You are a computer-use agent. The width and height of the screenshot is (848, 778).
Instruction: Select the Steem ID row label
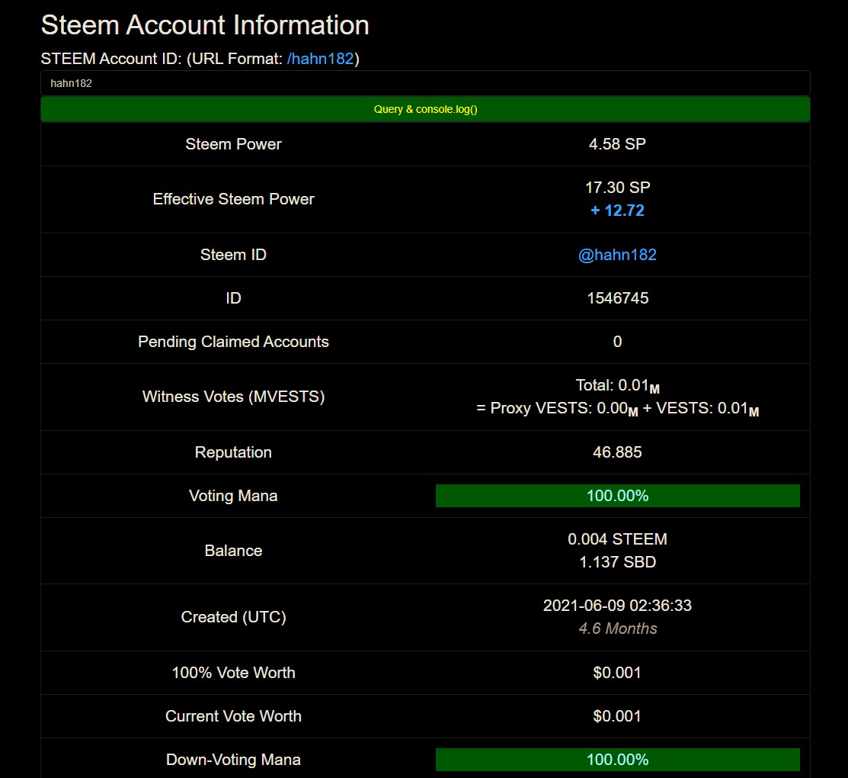point(233,255)
